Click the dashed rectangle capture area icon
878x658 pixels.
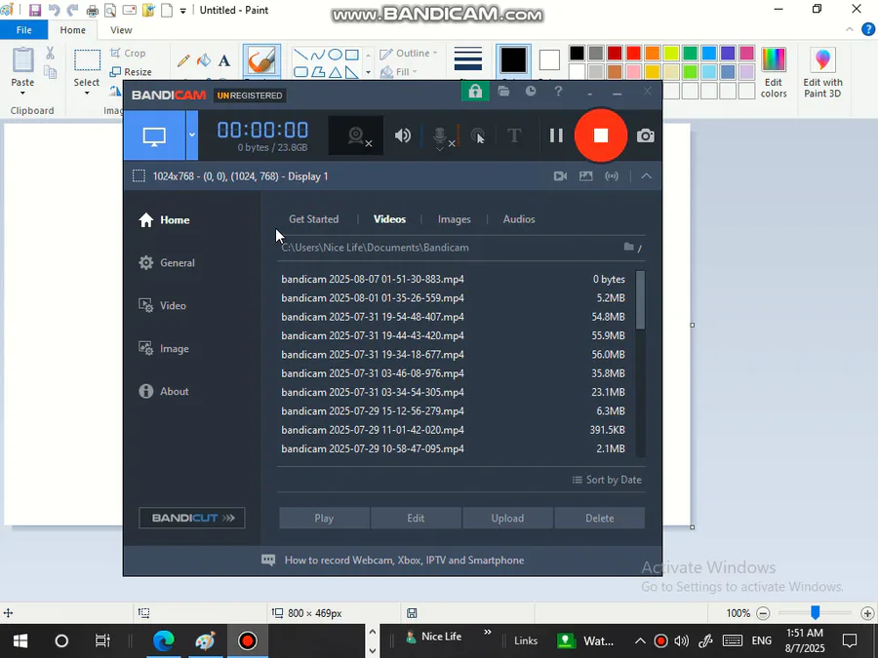139,176
